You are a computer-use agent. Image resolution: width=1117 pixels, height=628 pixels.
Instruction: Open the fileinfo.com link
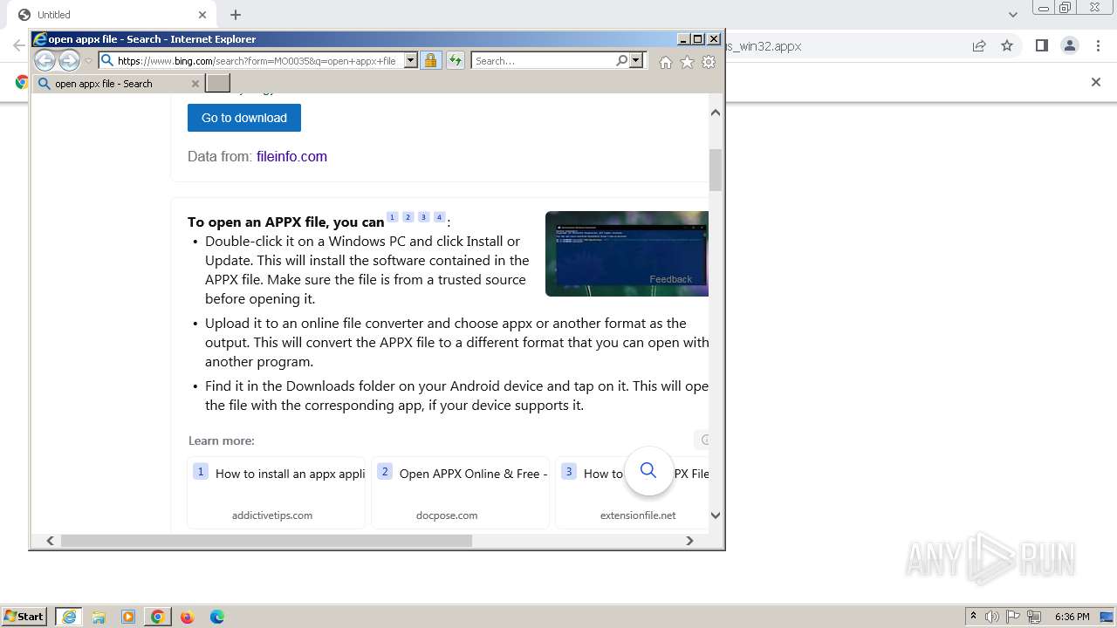(x=291, y=157)
